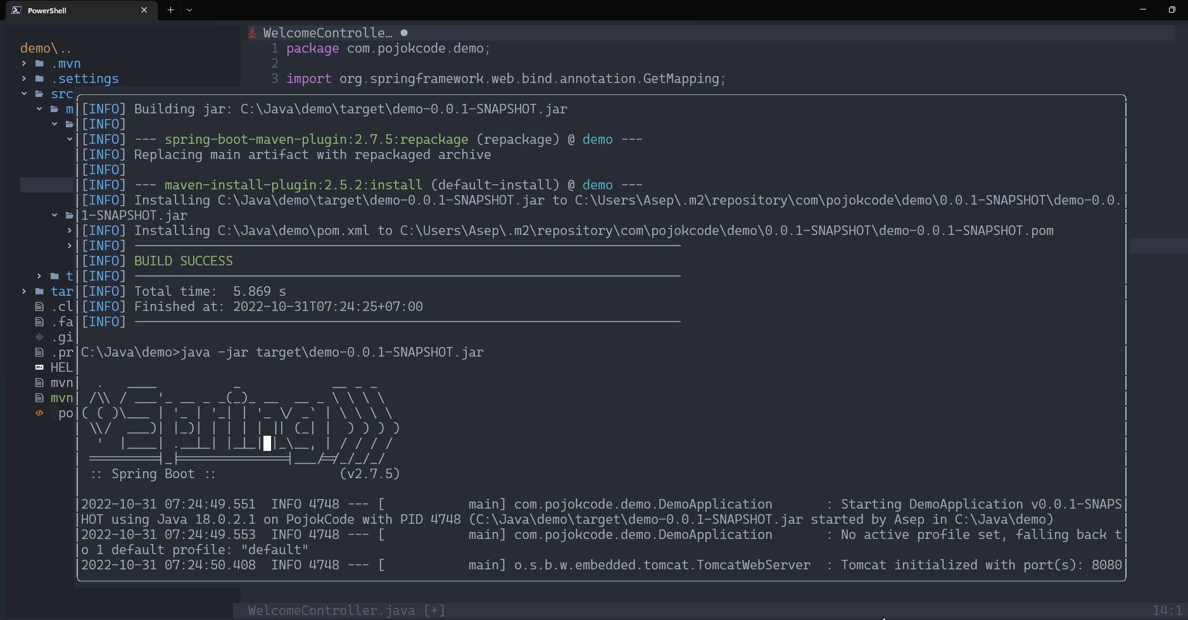
Task: Click the .pr file icon
Action: coord(39,352)
